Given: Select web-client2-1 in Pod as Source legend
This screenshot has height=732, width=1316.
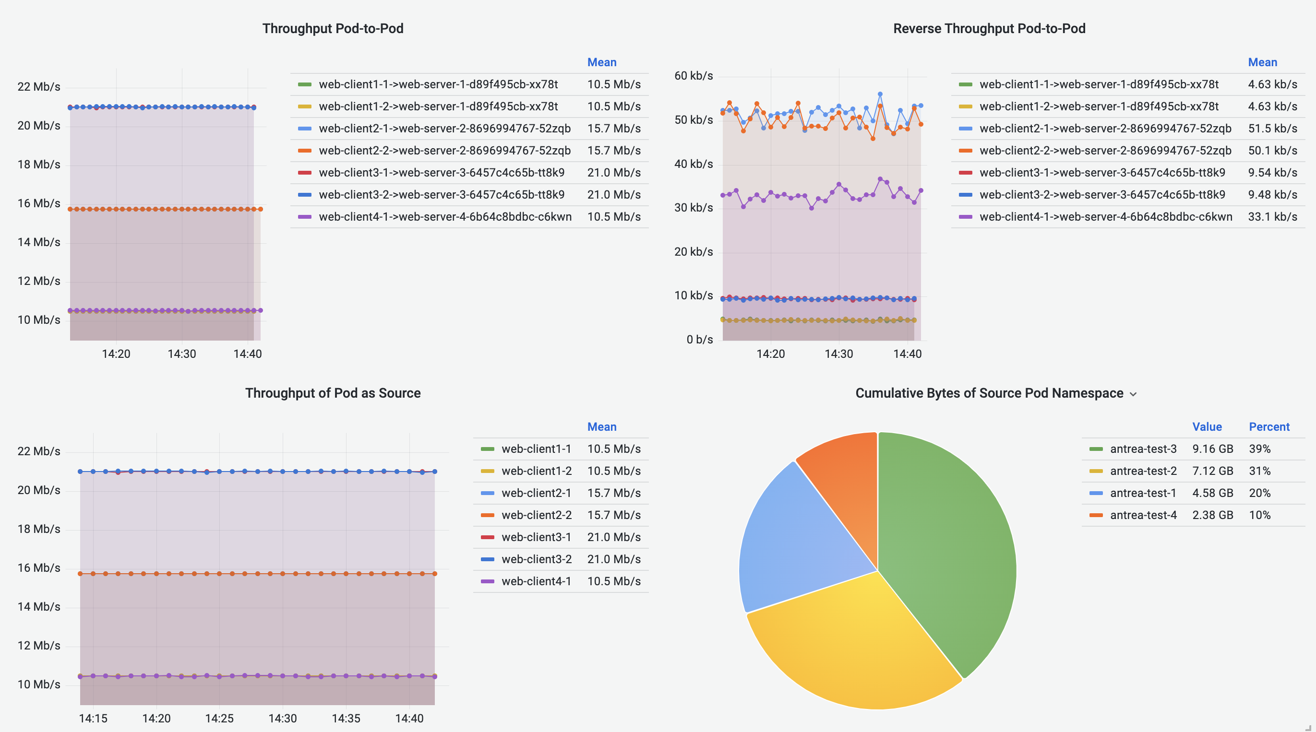Looking at the screenshot, I should (x=537, y=493).
